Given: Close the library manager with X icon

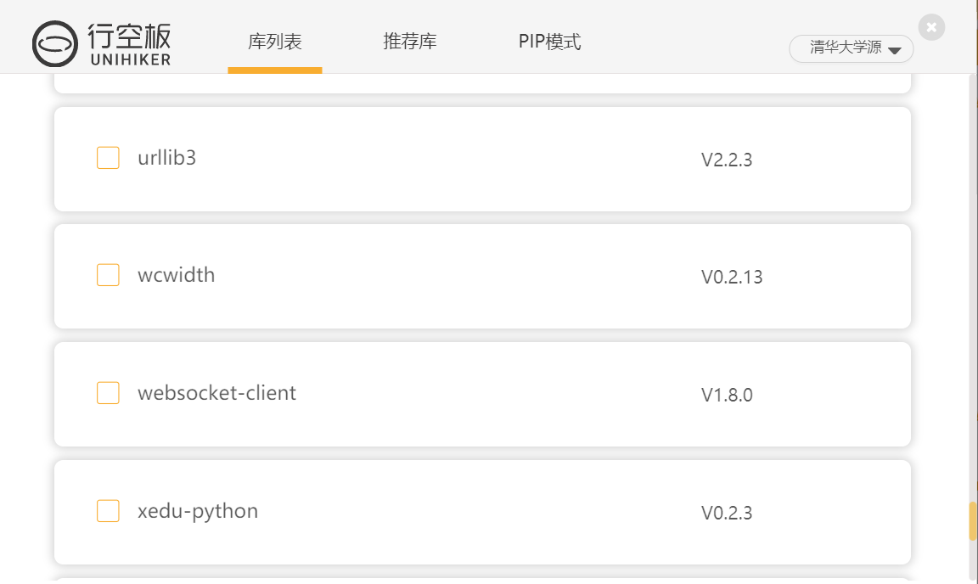Looking at the screenshot, I should (931, 27).
